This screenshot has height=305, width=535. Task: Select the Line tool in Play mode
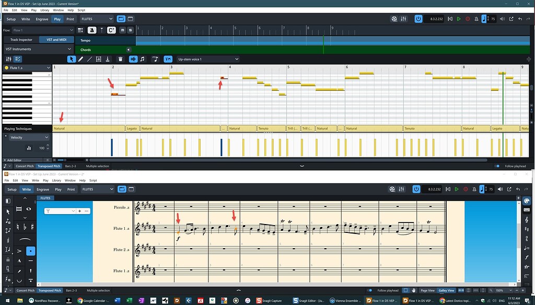coord(89,59)
